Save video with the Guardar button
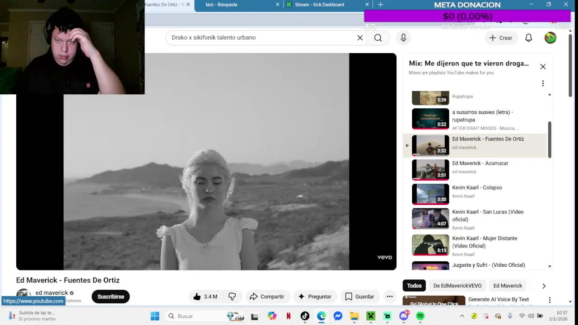Screen dimensions: 578x325 coord(359,297)
